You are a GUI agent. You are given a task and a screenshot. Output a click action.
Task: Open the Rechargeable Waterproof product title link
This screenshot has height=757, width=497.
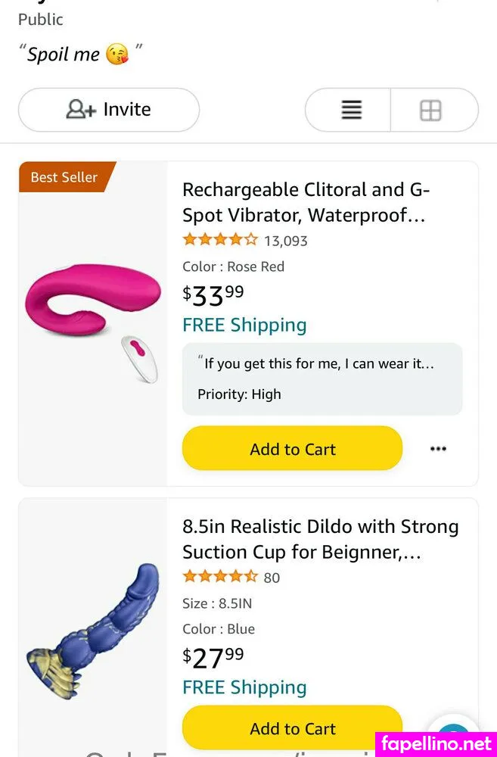point(306,202)
